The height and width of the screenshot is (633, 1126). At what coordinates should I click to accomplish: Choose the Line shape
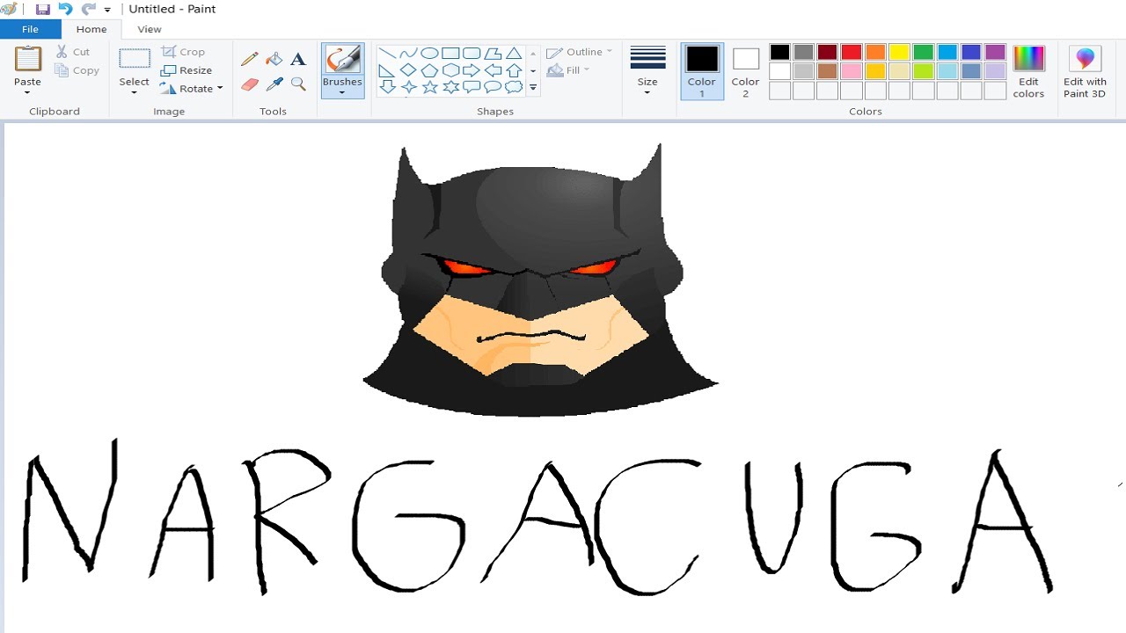pos(387,54)
